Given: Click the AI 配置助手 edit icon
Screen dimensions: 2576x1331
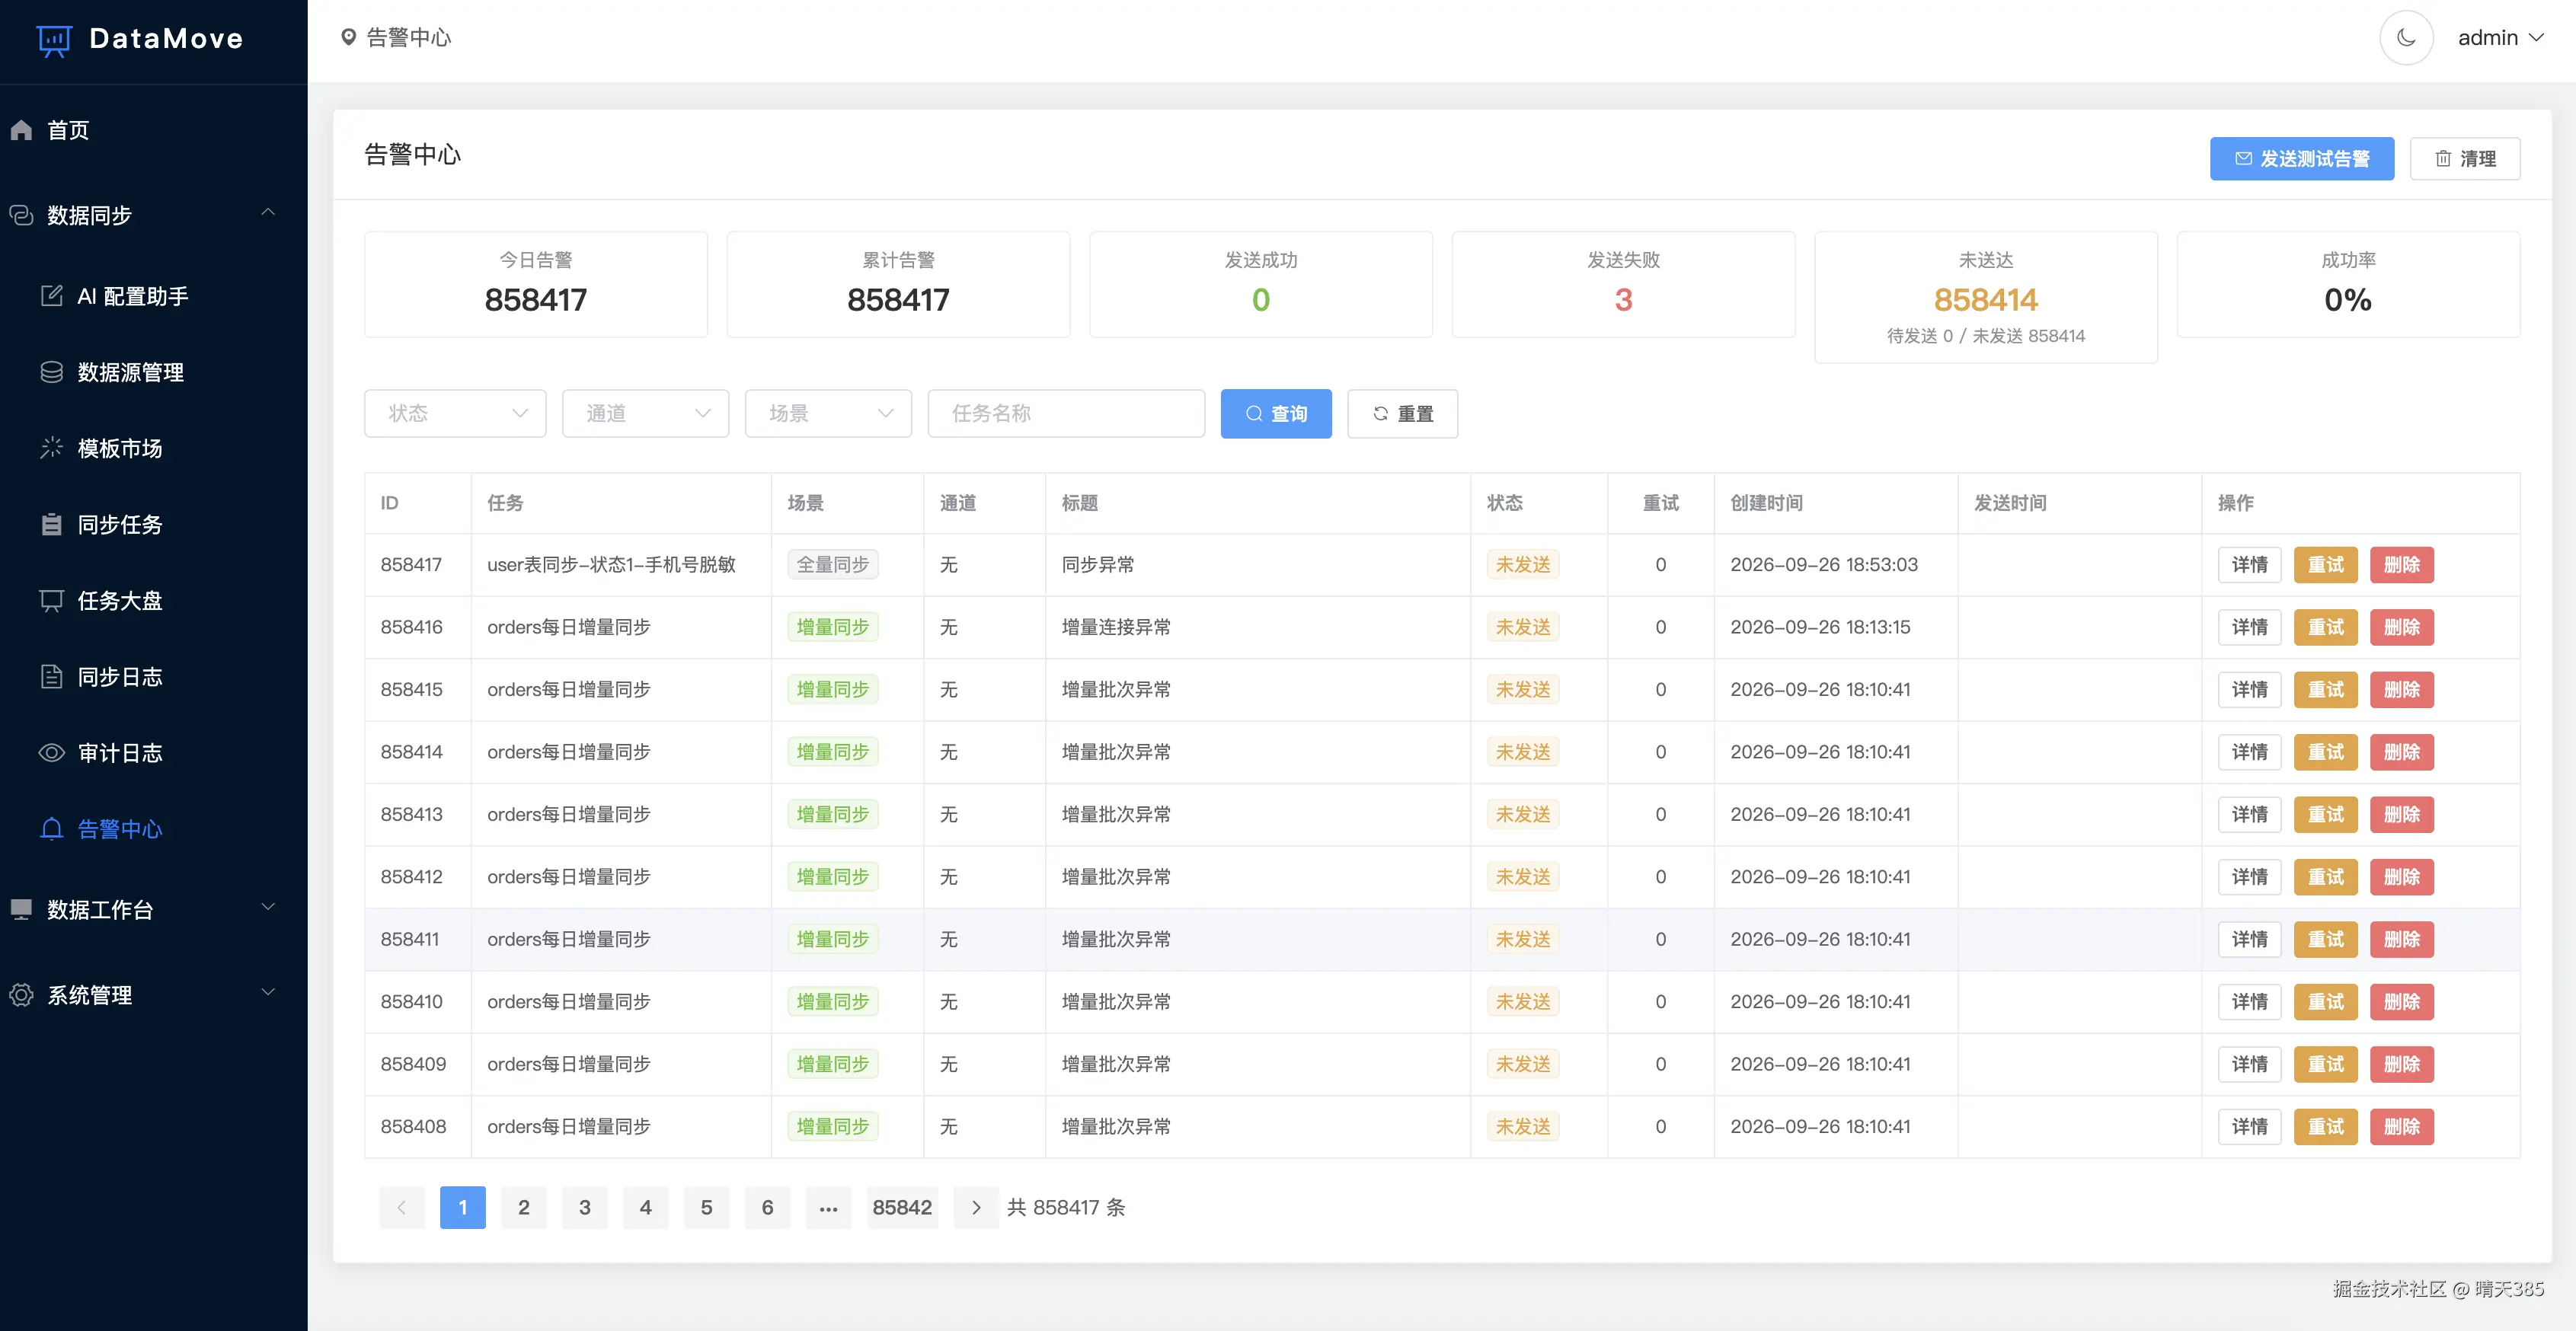Looking at the screenshot, I should point(51,296).
